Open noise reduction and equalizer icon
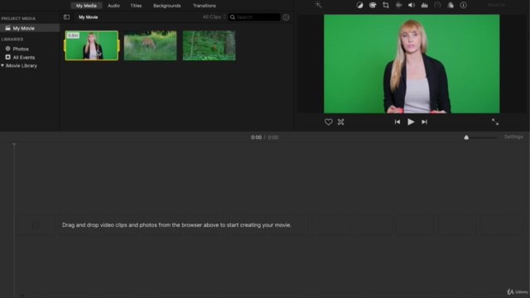 (425, 5)
